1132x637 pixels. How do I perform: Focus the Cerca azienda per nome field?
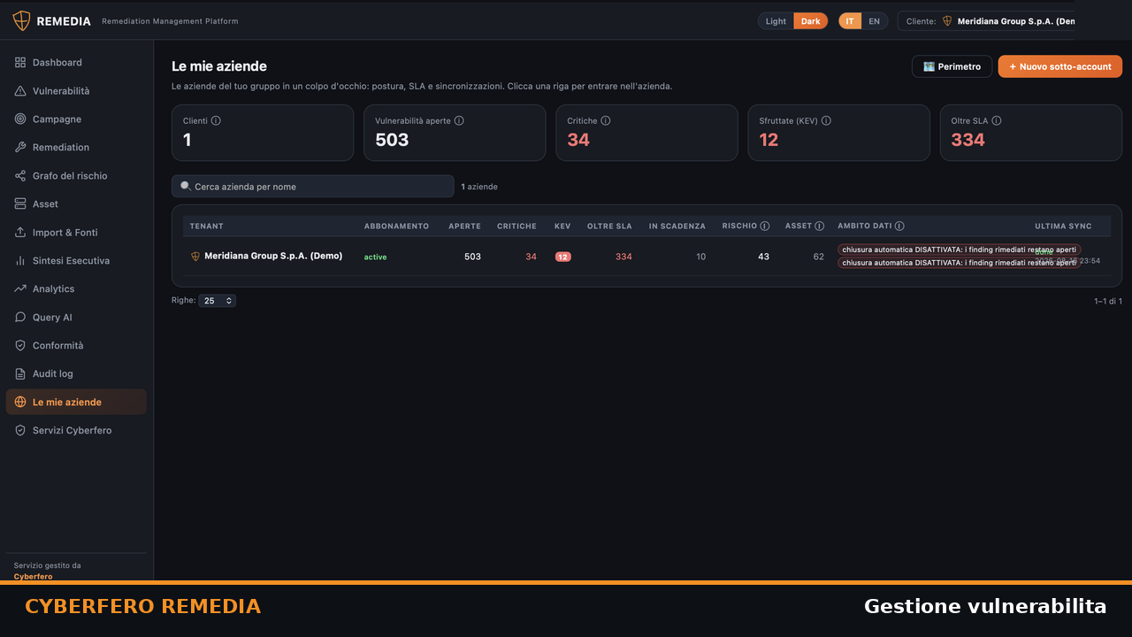312,187
